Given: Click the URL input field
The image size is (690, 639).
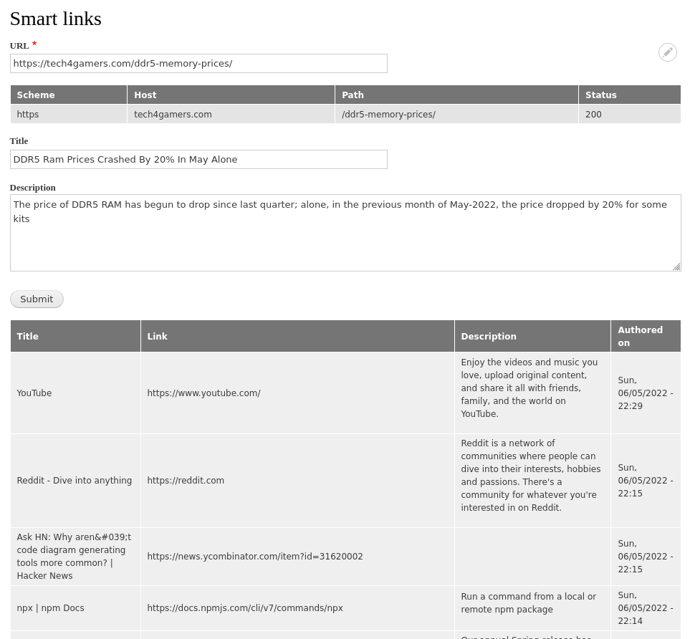Looking at the screenshot, I should pyautogui.click(x=198, y=63).
